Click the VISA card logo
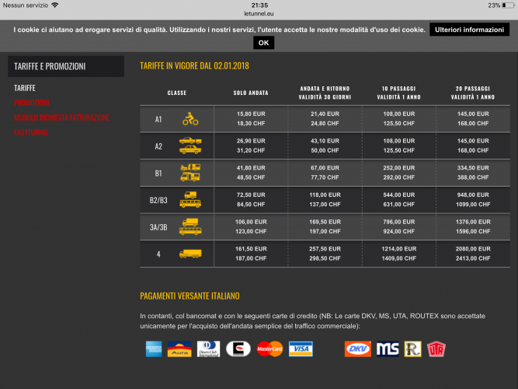This screenshot has height=389, width=518. (300, 349)
